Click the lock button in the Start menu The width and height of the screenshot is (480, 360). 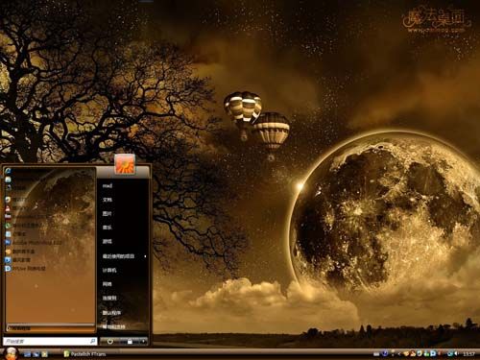coord(130,342)
